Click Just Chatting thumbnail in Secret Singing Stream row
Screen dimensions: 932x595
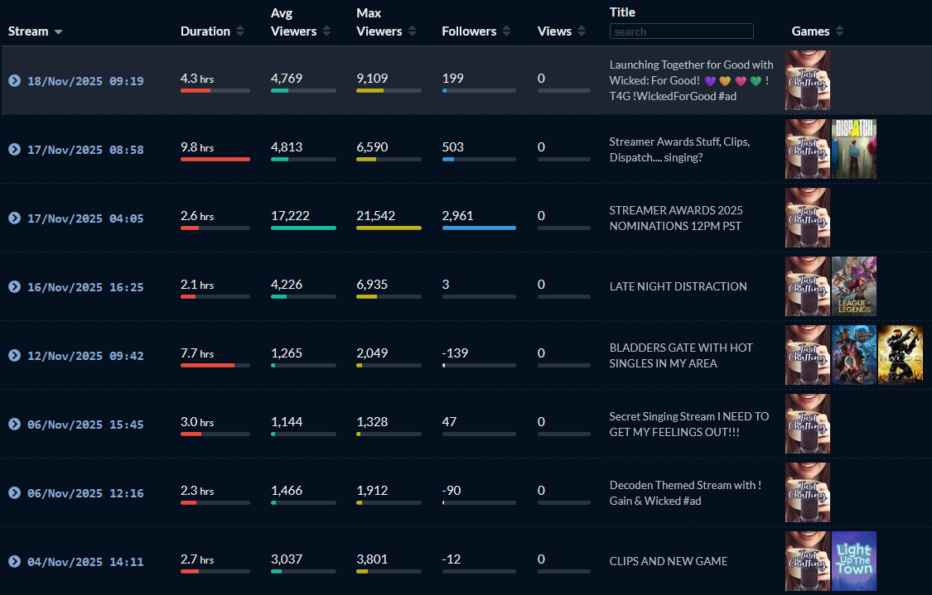tap(807, 424)
